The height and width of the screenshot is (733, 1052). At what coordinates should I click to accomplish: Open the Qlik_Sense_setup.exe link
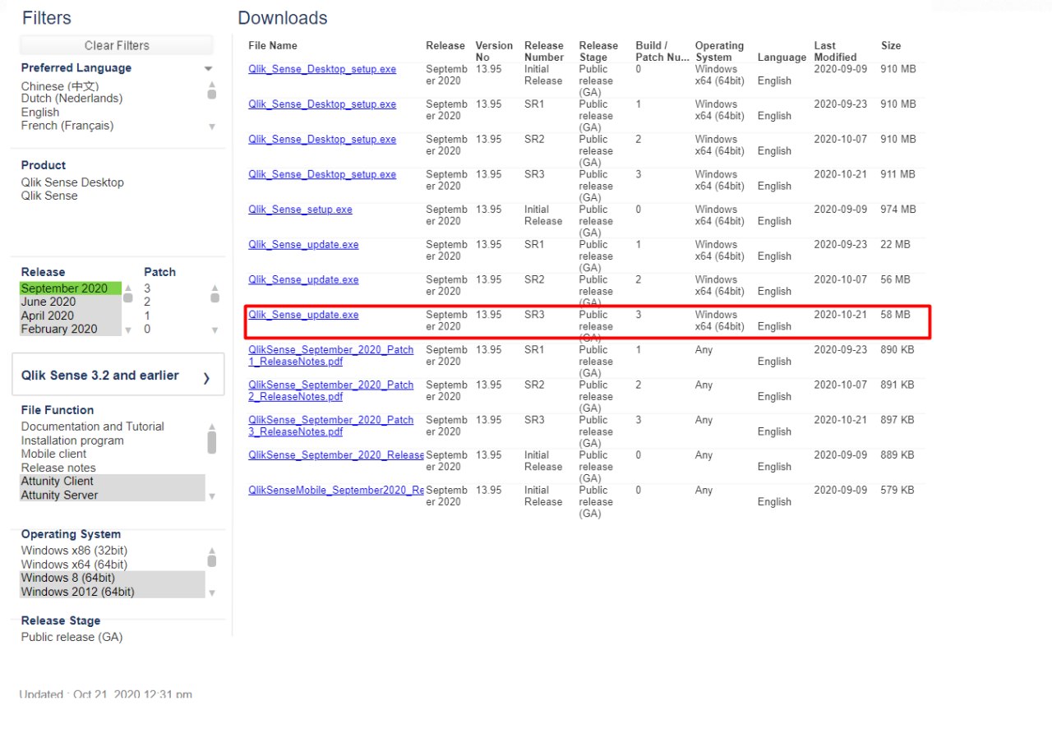click(300, 210)
